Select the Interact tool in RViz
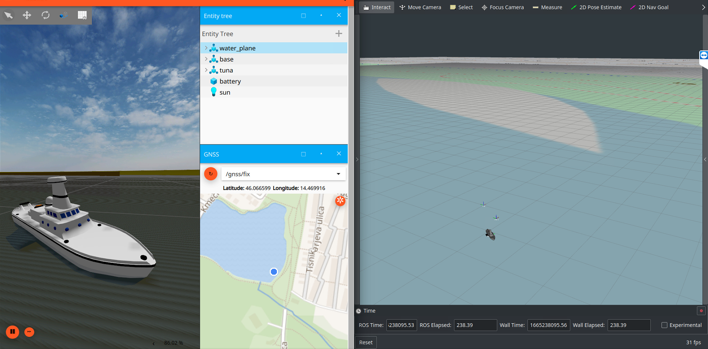The image size is (708, 349). click(377, 7)
